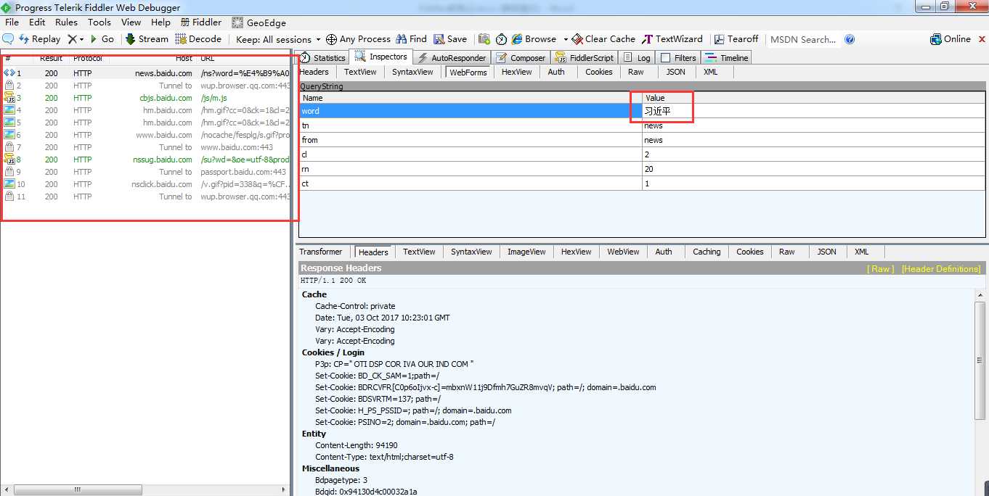The height and width of the screenshot is (496, 989).
Task: Open the Tools menu
Action: click(99, 22)
